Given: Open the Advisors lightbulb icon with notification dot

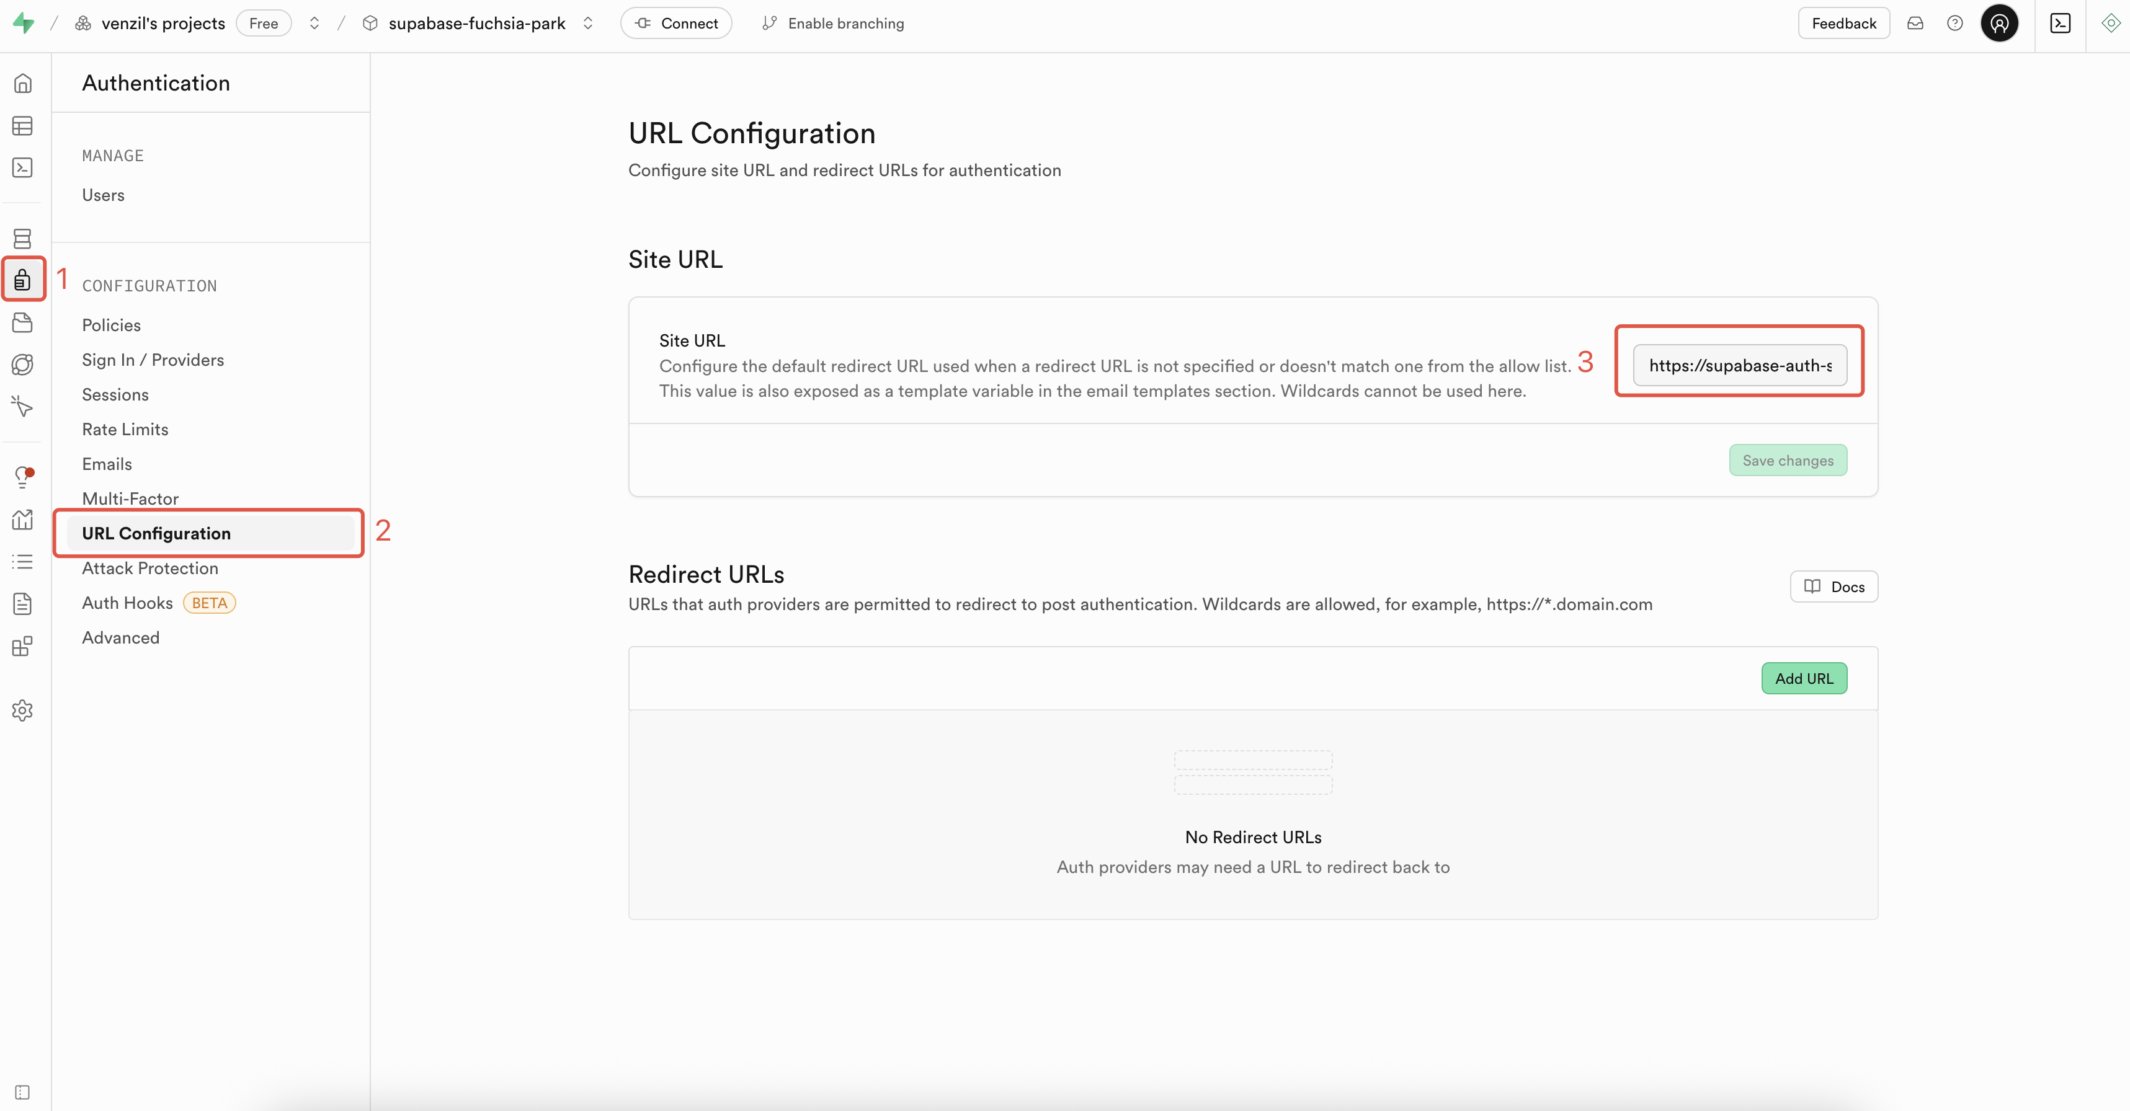Looking at the screenshot, I should 22,476.
